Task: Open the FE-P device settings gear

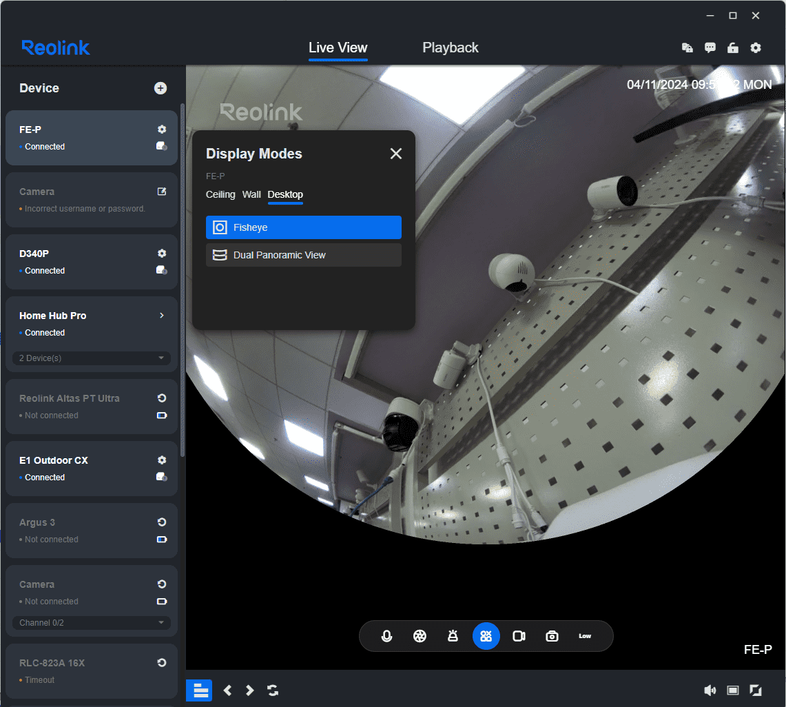Action: pos(162,130)
